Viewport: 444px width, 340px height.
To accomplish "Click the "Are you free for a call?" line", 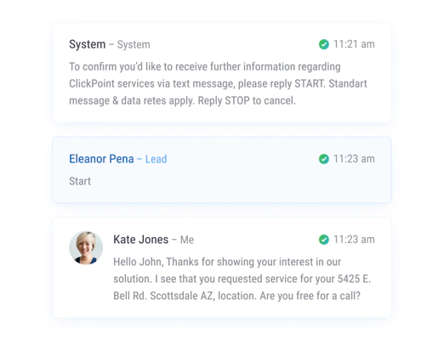I will coord(310,296).
